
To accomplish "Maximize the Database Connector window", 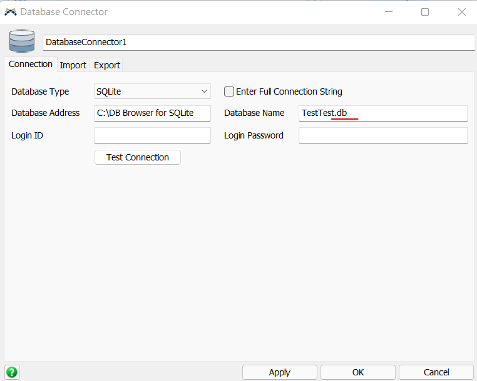I will tap(425, 12).
